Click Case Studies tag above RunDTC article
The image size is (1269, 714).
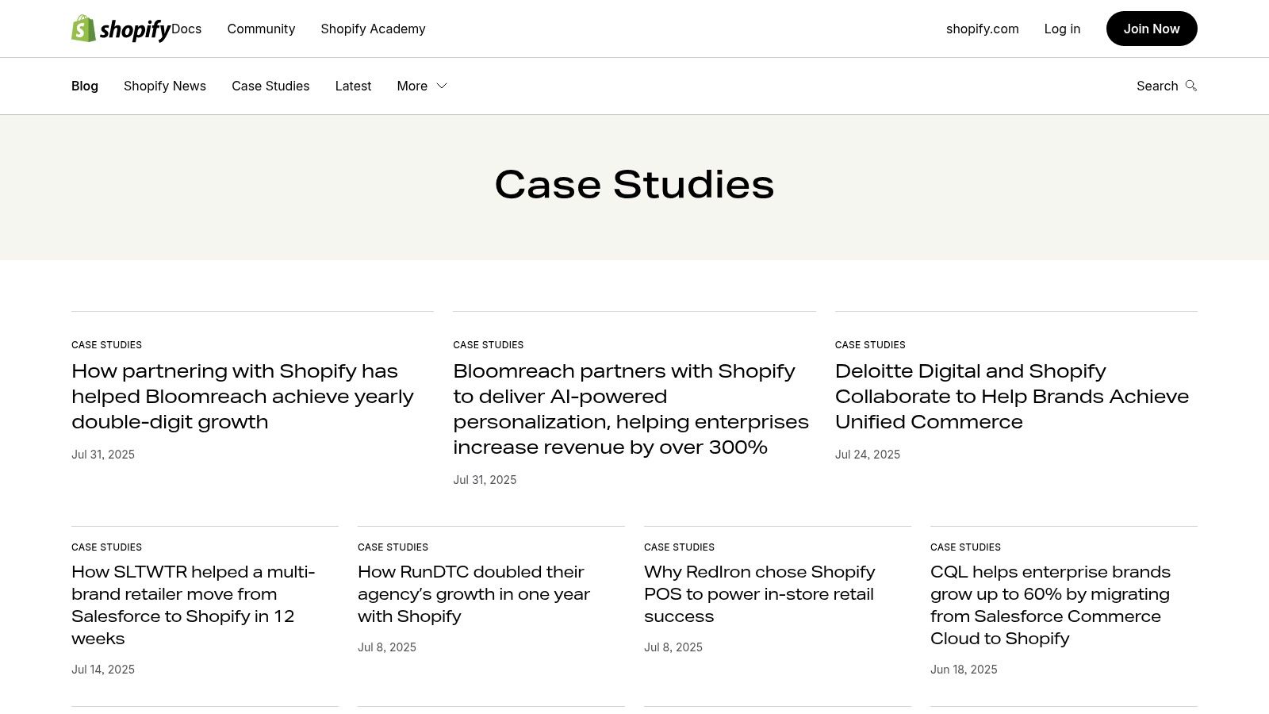[393, 547]
